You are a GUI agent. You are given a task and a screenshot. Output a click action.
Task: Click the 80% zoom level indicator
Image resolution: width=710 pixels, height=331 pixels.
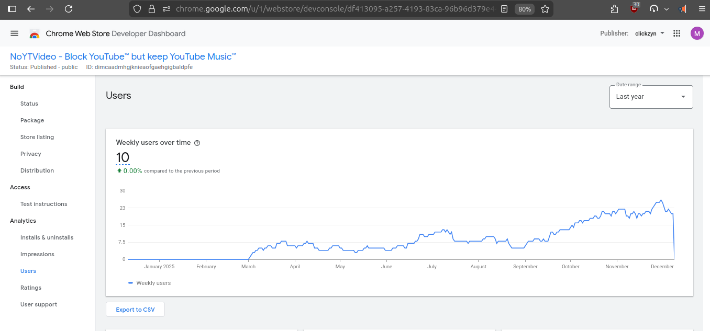(x=524, y=9)
